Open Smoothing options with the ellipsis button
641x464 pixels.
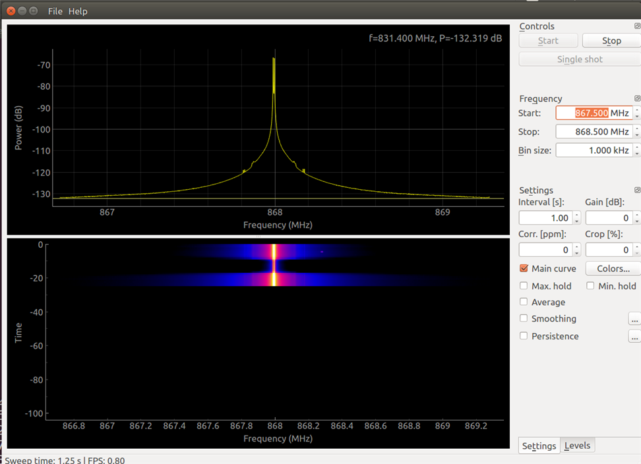(x=634, y=319)
